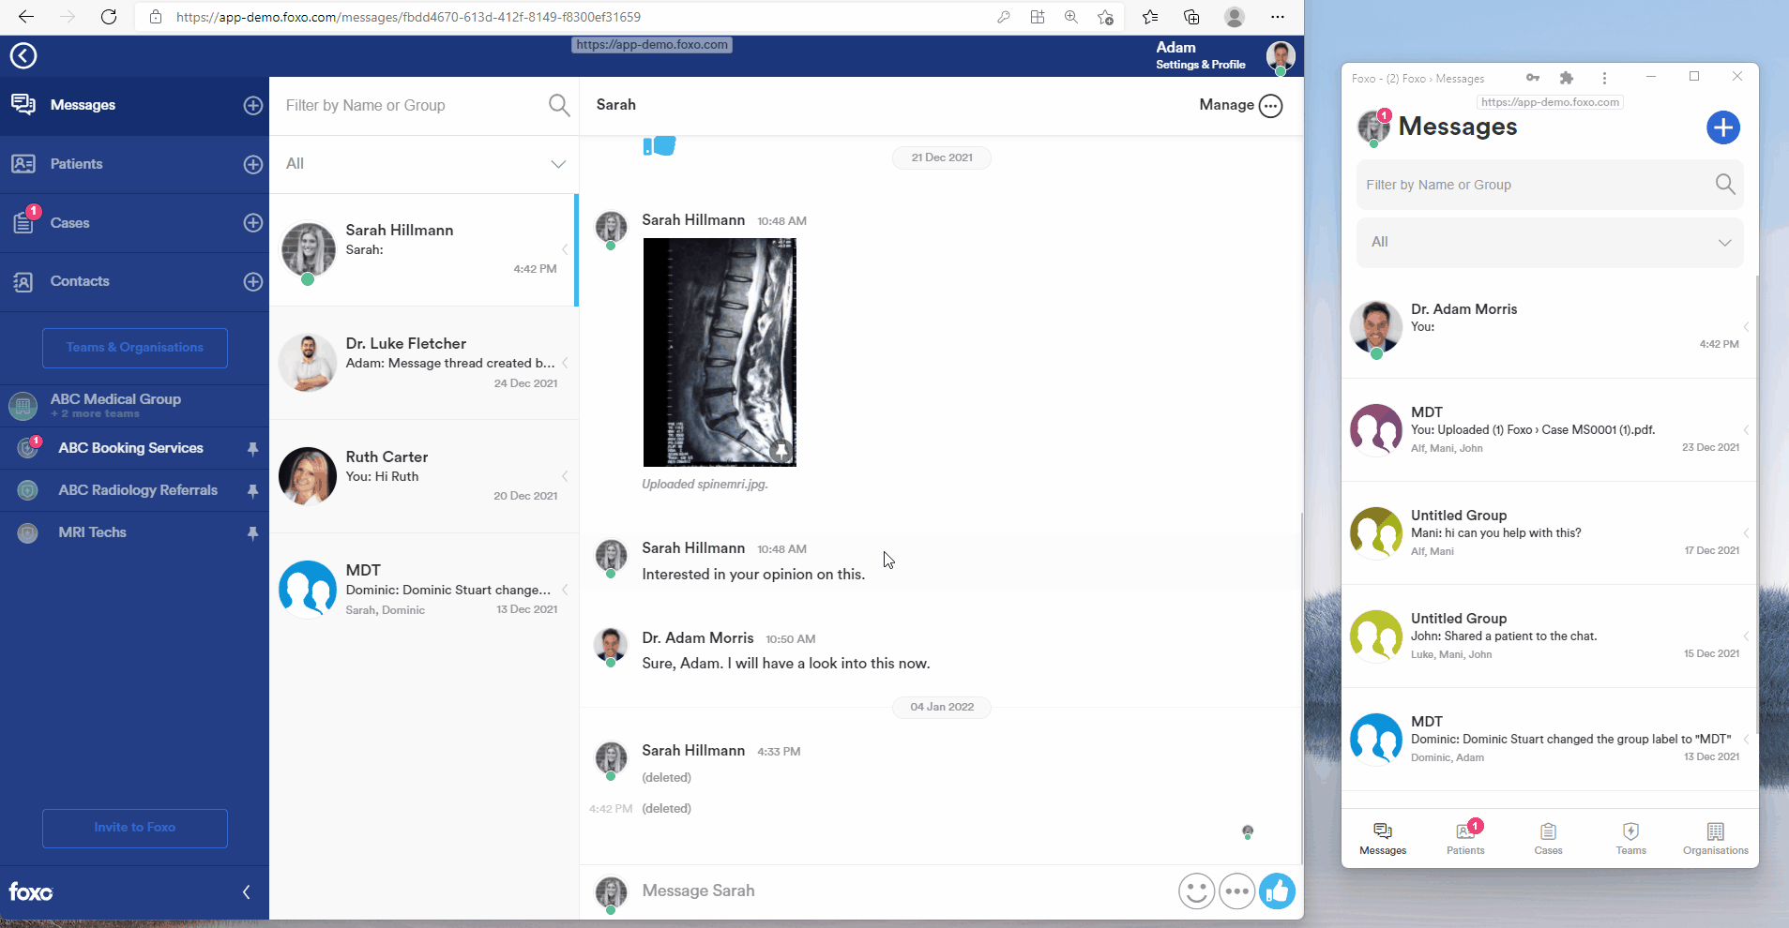The image size is (1789, 928).
Task: Send a thumbs up to Sarah
Action: coord(1278,891)
